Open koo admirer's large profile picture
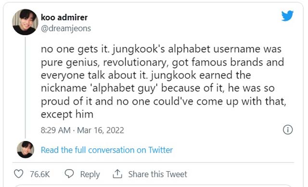308x187 pixels. click(x=25, y=22)
